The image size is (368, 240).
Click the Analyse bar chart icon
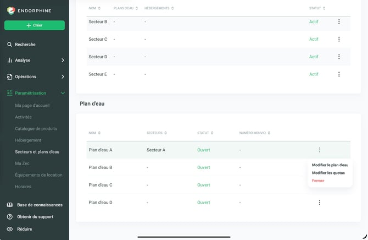(9, 60)
